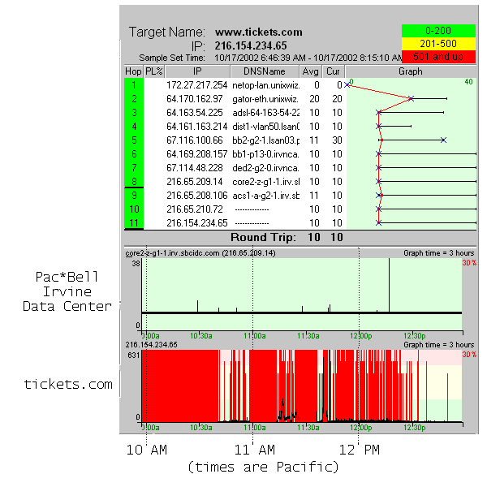
Task: Click hop 1 current latency X marker
Action: pos(347,84)
